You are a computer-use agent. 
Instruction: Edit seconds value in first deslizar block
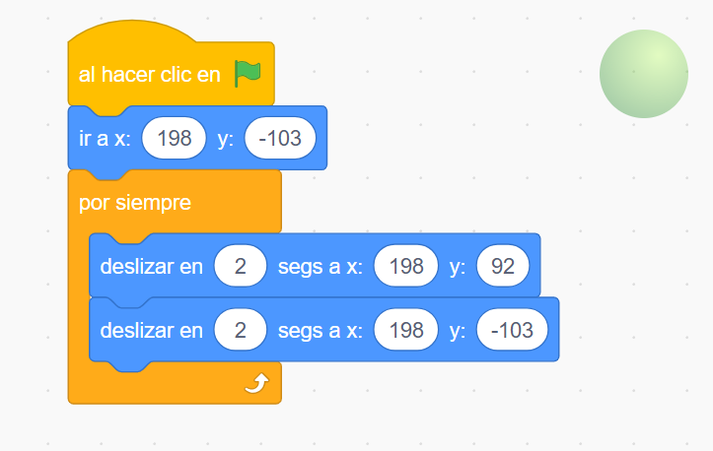(x=241, y=266)
